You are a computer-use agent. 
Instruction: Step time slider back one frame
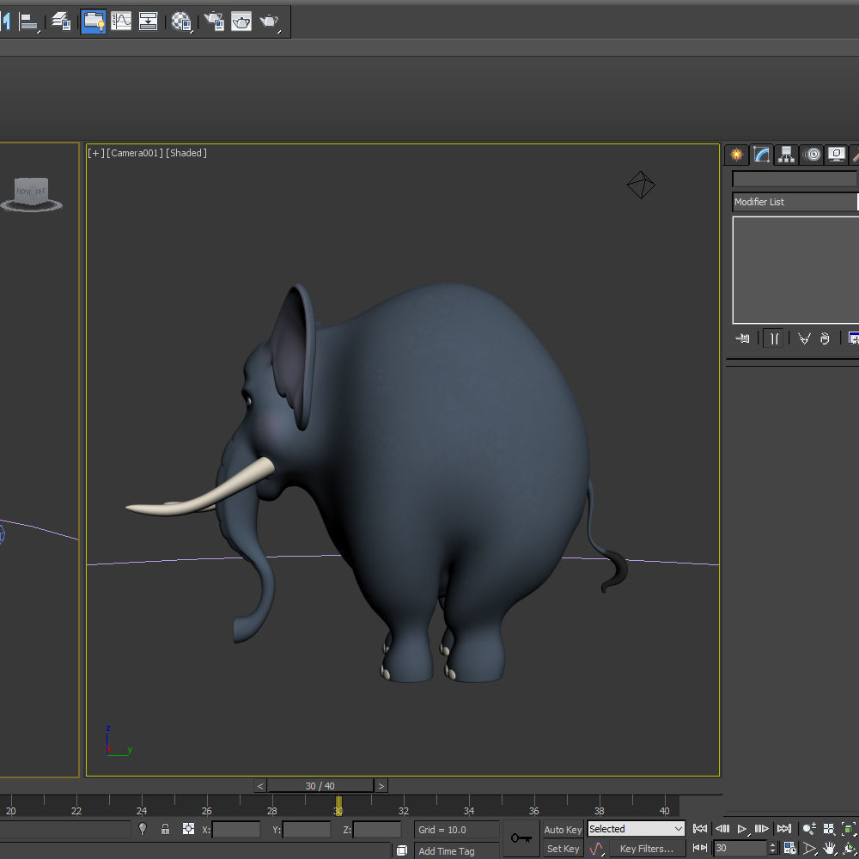pyautogui.click(x=260, y=786)
